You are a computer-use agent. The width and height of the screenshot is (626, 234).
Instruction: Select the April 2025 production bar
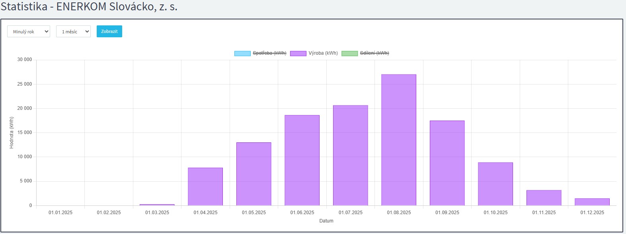(205, 186)
